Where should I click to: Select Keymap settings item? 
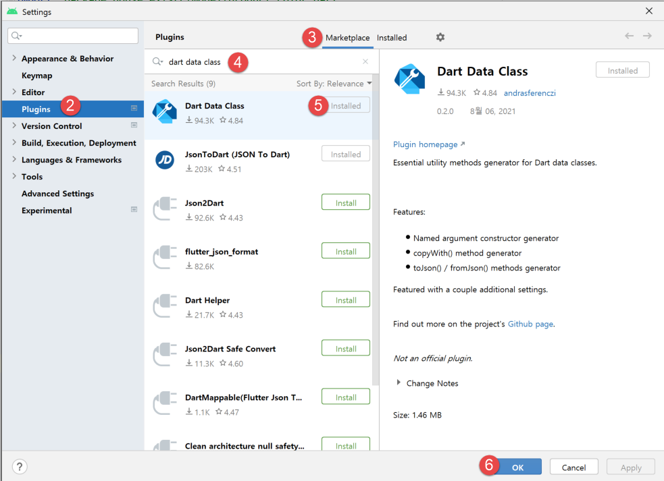pos(37,76)
